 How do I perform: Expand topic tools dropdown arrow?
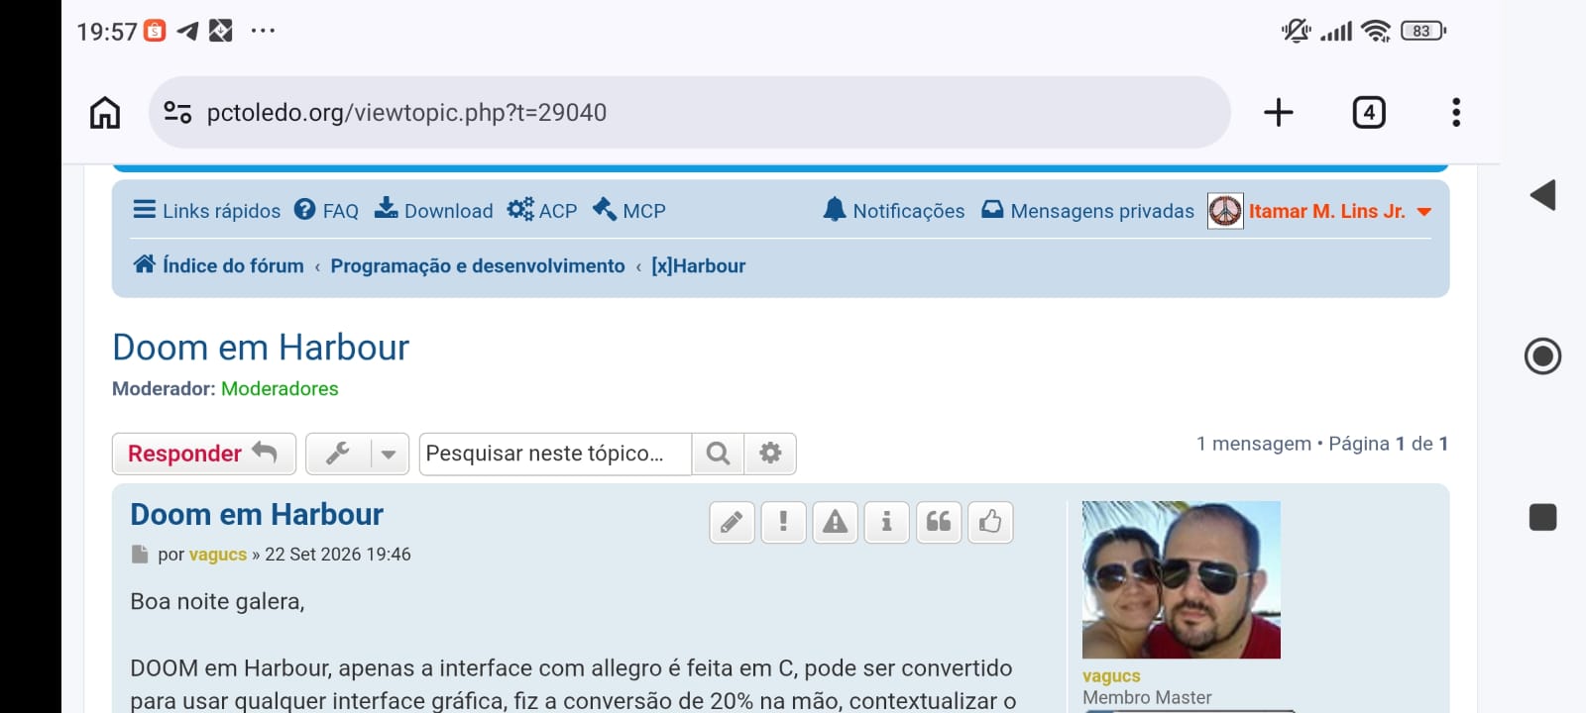tap(389, 454)
